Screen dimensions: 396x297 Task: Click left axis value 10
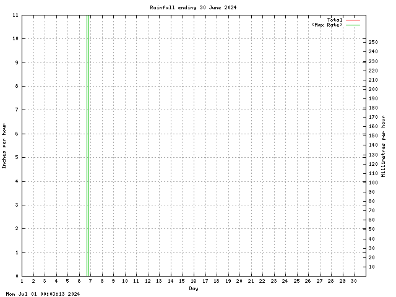15,38
